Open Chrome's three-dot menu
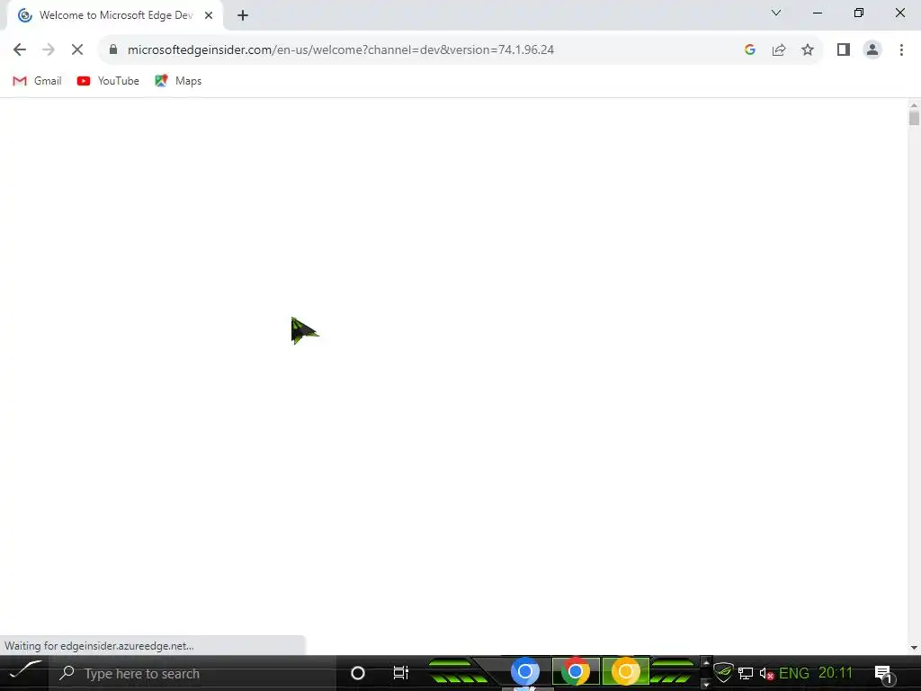The width and height of the screenshot is (921, 691). pos(901,50)
